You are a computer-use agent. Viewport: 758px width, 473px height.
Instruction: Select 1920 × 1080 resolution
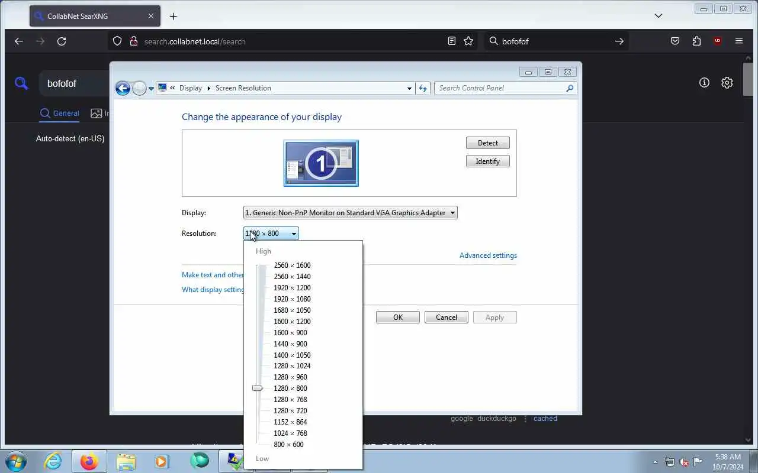(292, 299)
